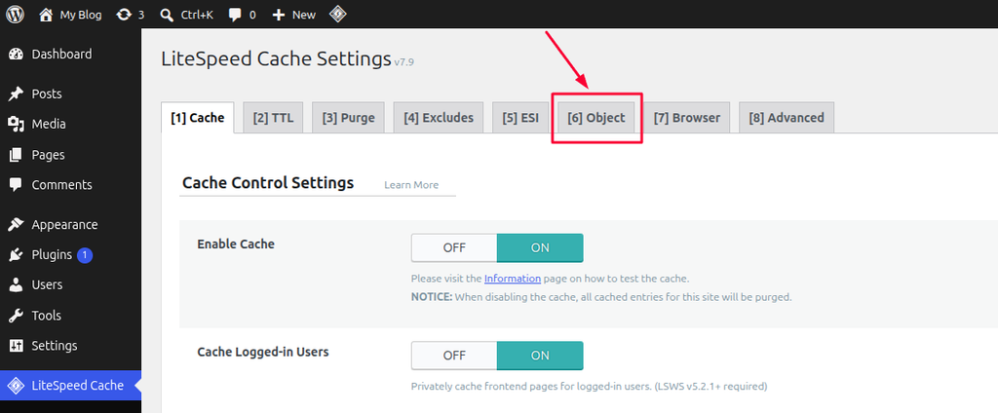Click the Settings sliders icon
This screenshot has height=413, width=998.
click(16, 346)
